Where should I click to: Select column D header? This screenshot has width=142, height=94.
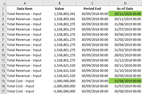[x=125, y=3]
